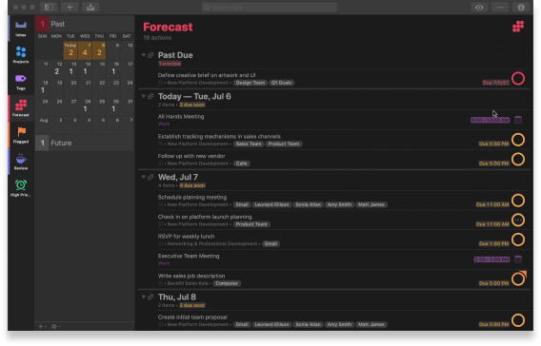
Task: Click the grid icon beside Thu, Jul 8
Action: (150, 298)
